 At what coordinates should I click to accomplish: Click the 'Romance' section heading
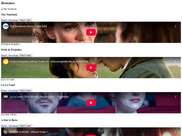8,3
